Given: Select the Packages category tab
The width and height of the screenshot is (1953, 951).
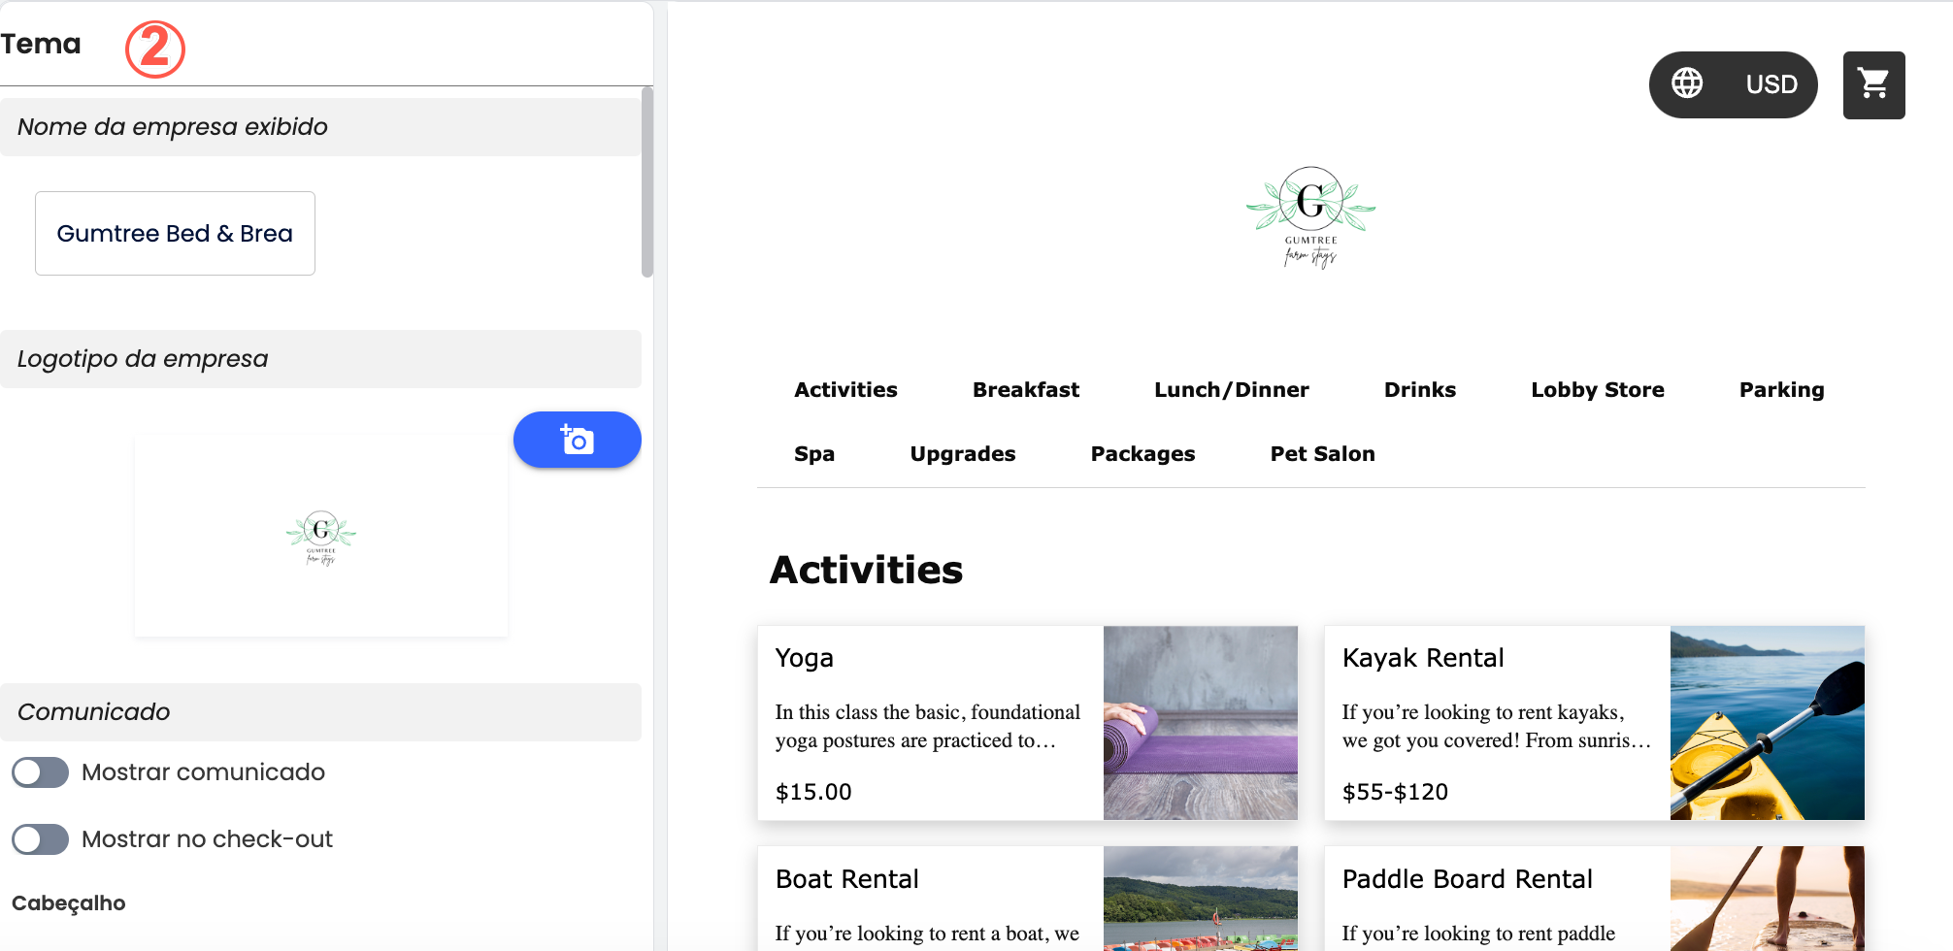Looking at the screenshot, I should [1142, 454].
